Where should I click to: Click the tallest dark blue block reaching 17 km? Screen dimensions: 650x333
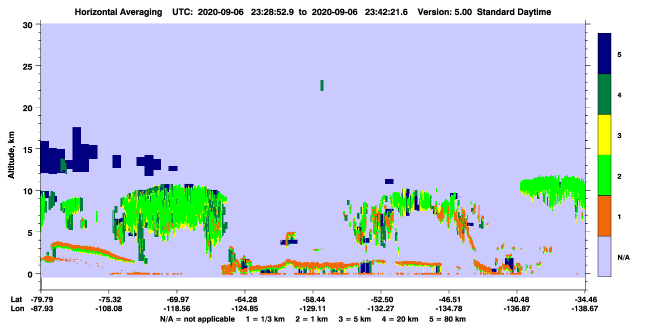(x=76, y=149)
